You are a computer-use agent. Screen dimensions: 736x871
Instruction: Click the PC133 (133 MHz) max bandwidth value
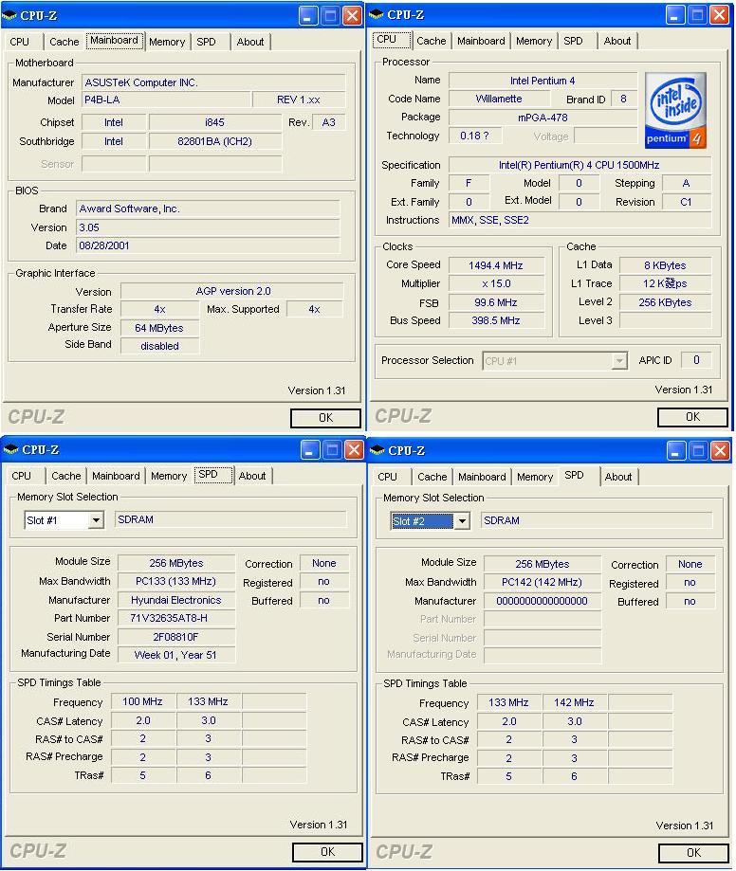176,581
